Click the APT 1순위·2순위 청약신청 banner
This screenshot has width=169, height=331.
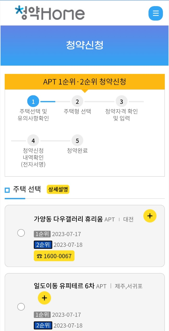(x=84, y=82)
